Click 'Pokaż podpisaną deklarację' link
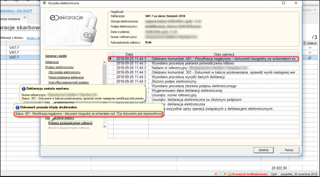The image size is (320, 177). click(x=66, y=77)
